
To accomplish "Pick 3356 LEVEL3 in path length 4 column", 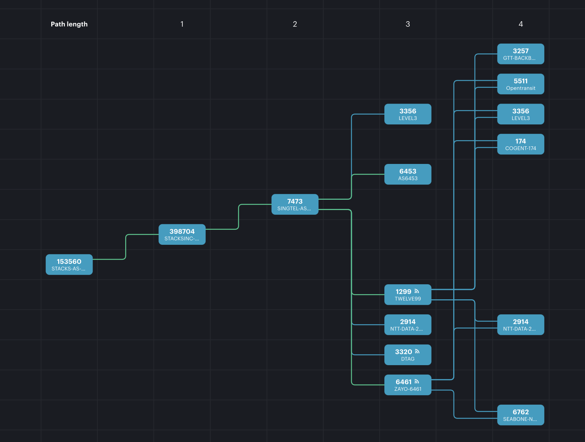I will [x=520, y=114].
